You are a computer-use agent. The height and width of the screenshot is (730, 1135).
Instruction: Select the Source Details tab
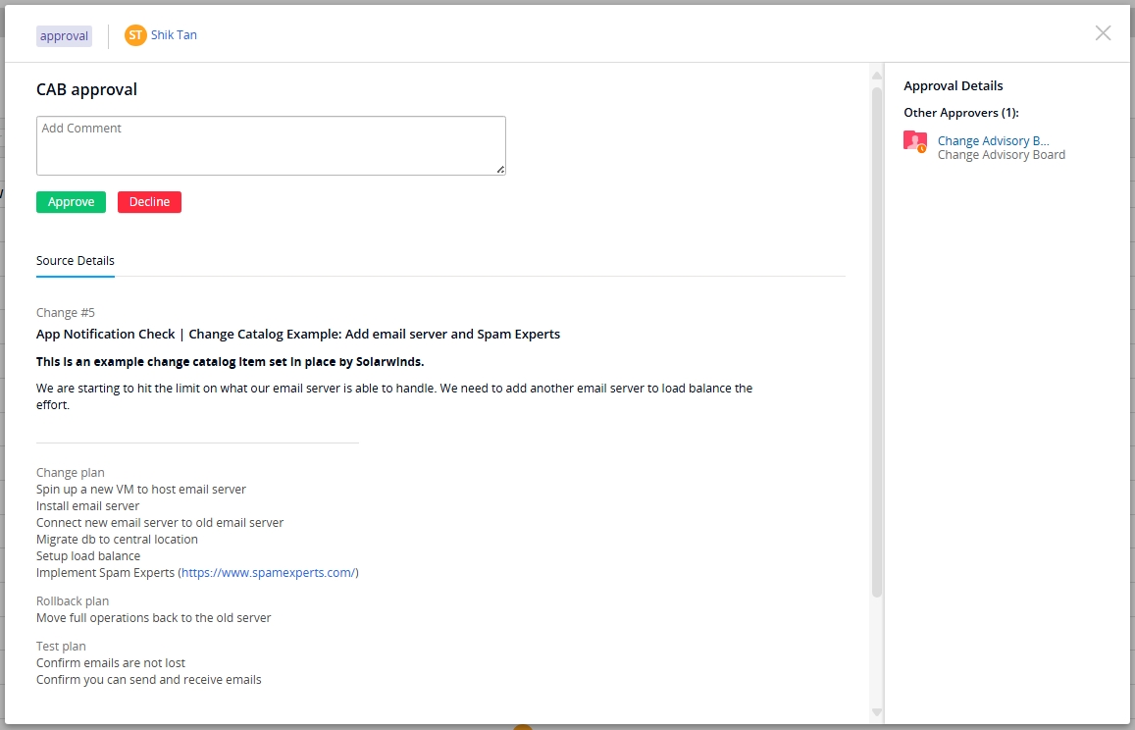76,261
